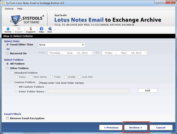Select the All Folders radio button
This screenshot has width=177, height=134.
[x=8, y=64]
